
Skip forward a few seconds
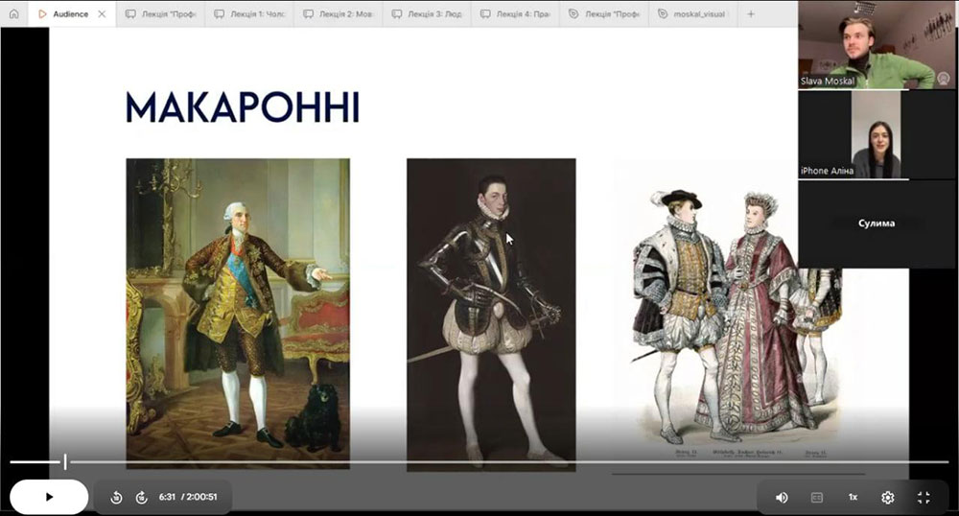click(141, 497)
